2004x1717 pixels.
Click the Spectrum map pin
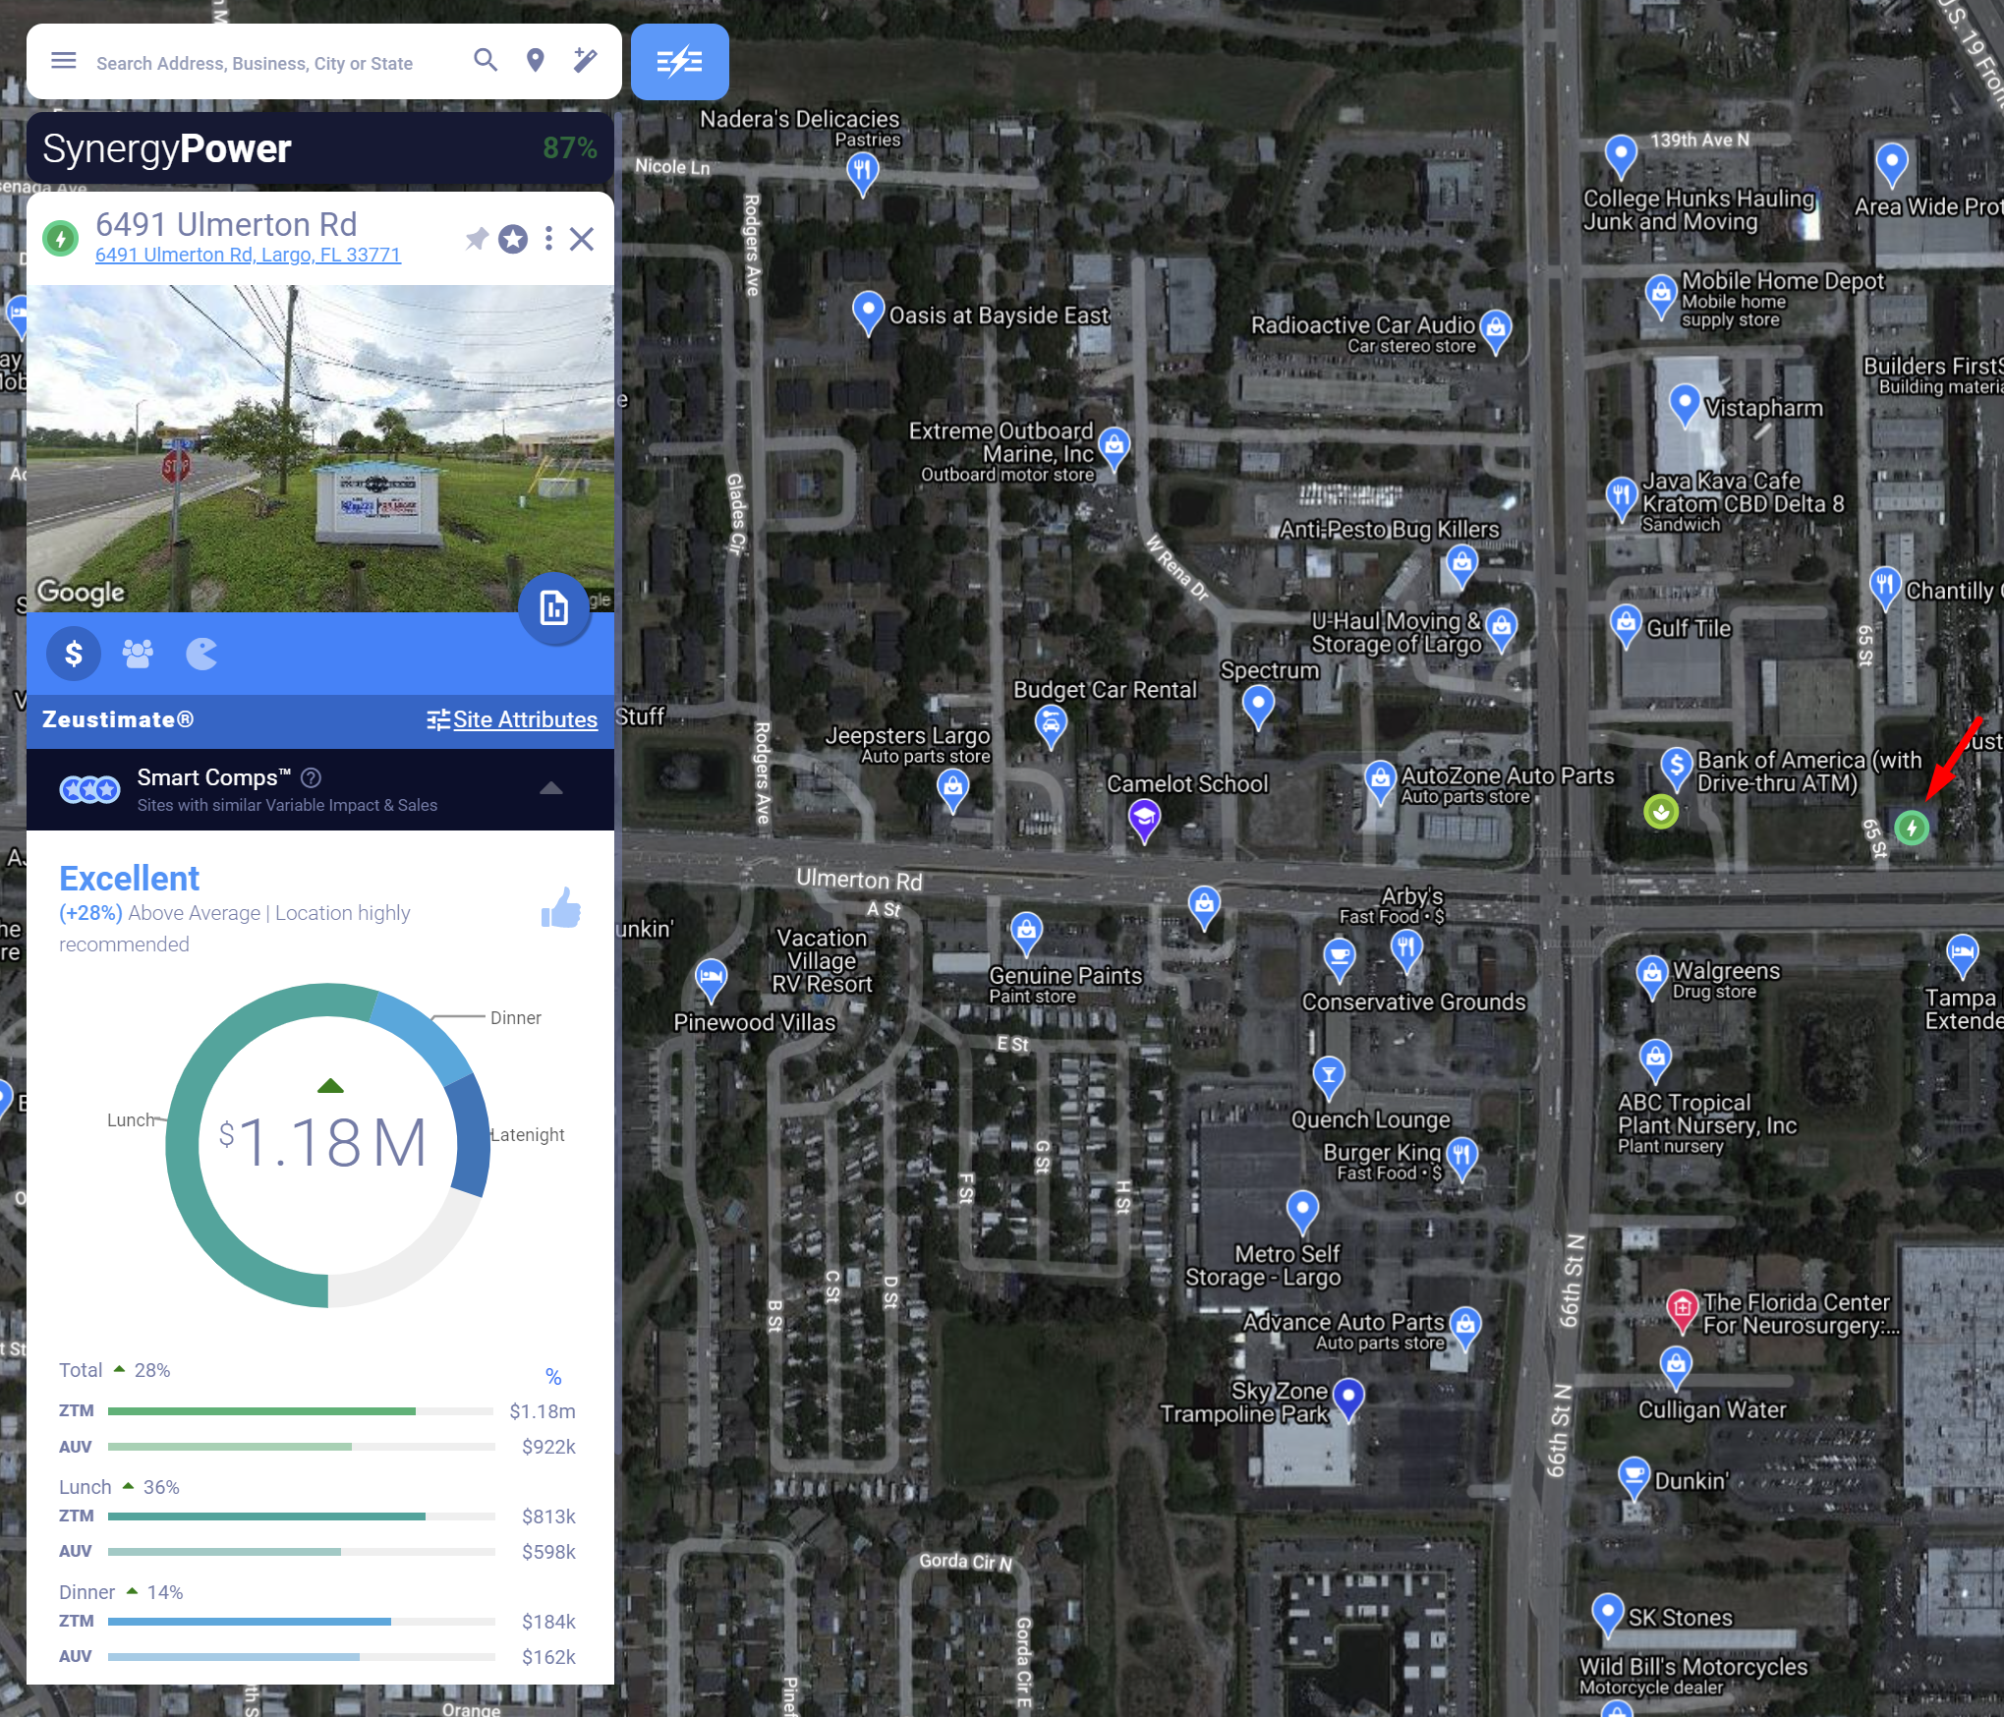(1258, 706)
